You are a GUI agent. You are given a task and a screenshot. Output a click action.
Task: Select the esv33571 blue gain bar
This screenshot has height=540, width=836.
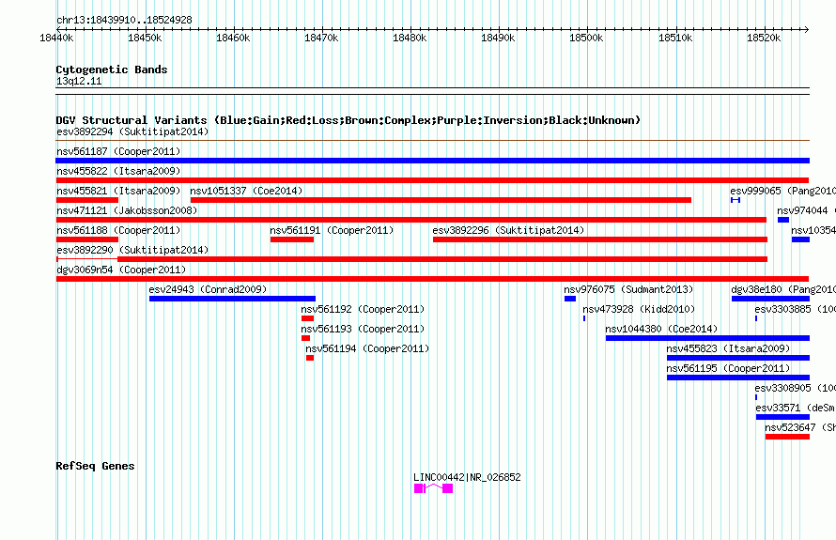[782, 417]
